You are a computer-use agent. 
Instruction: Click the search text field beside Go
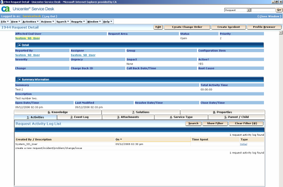[263, 10]
